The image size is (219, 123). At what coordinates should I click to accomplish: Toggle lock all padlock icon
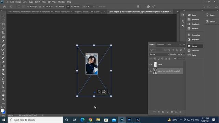(169, 59)
